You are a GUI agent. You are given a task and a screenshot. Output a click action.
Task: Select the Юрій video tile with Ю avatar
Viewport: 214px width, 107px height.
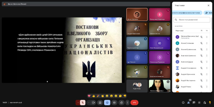click(x=160, y=43)
